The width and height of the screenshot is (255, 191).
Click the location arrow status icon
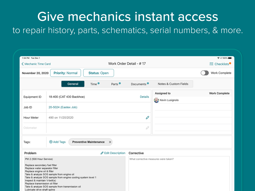click(221, 58)
